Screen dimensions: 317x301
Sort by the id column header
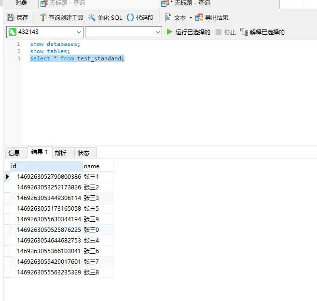pos(46,166)
